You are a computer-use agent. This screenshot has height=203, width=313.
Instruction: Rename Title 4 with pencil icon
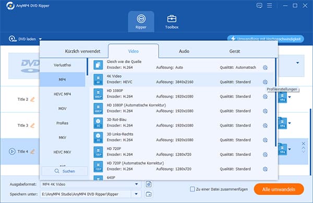(32, 151)
